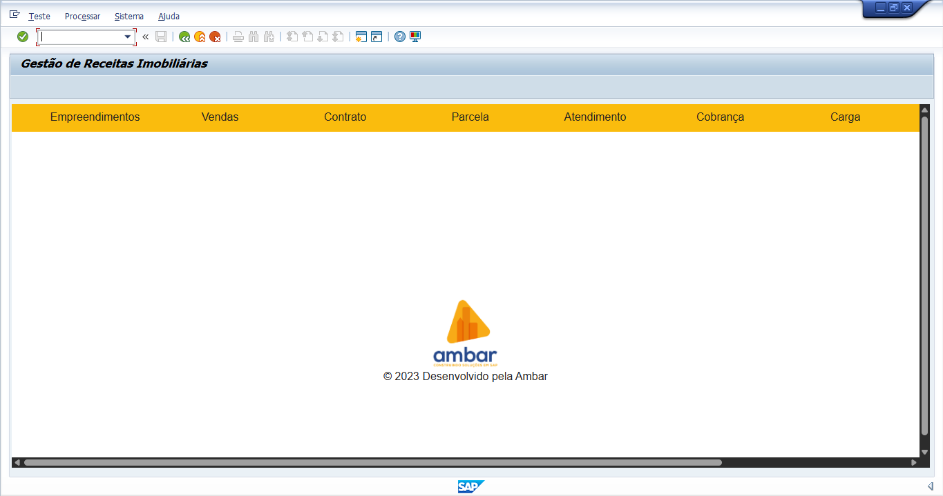Open the Processar menu
This screenshot has width=943, height=496.
click(x=82, y=16)
